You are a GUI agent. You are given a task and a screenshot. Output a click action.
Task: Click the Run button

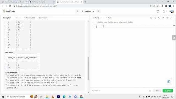tap(157, 91)
